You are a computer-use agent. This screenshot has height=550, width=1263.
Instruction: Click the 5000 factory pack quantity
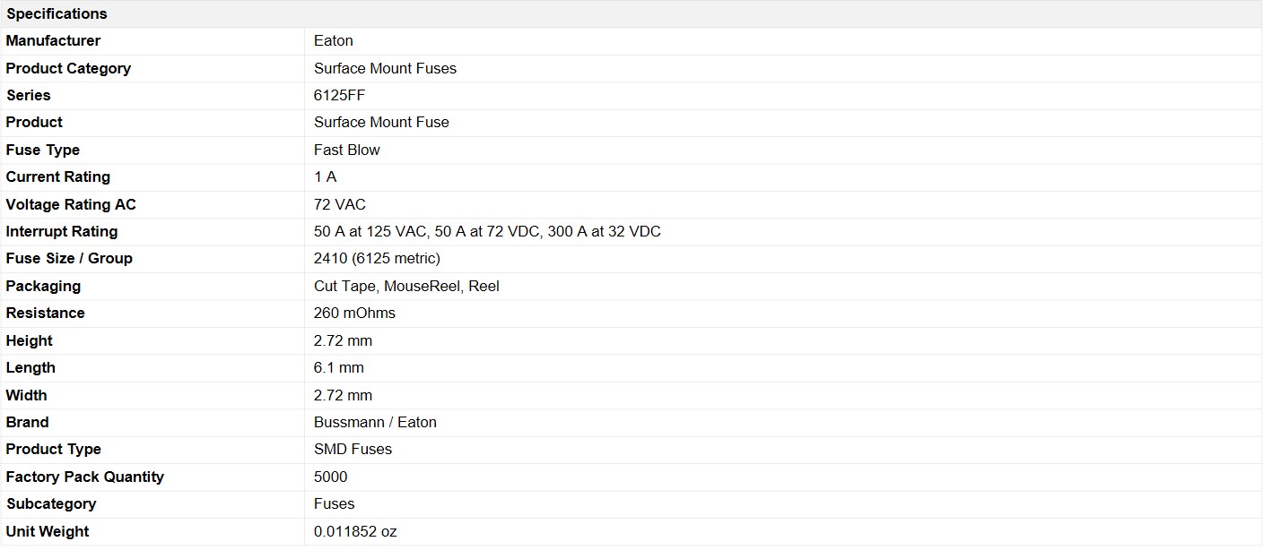tap(330, 477)
